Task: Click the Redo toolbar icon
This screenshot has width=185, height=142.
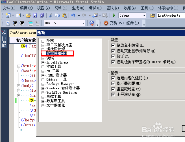Action: coord(84,16)
